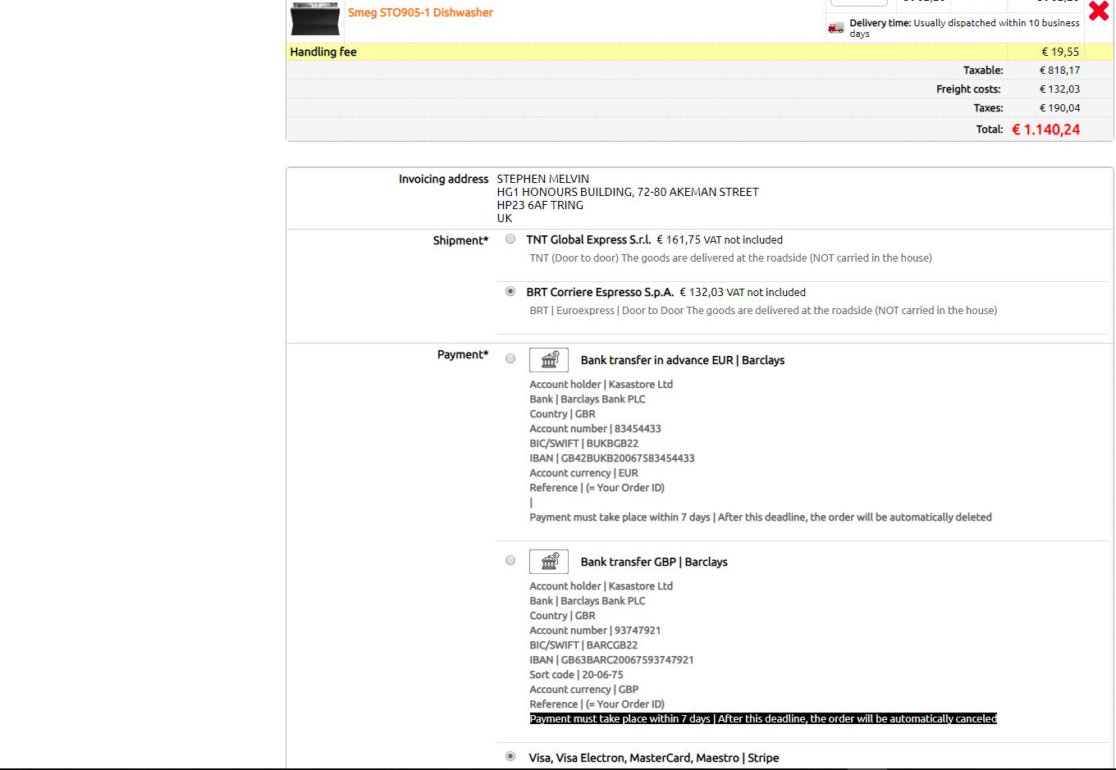1116x770 pixels.
Task: Select BRT Corriere Espresso shipment option
Action: (510, 292)
